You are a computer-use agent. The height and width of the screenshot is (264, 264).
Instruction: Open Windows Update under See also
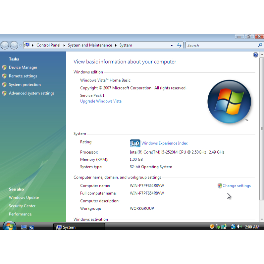click(24, 197)
